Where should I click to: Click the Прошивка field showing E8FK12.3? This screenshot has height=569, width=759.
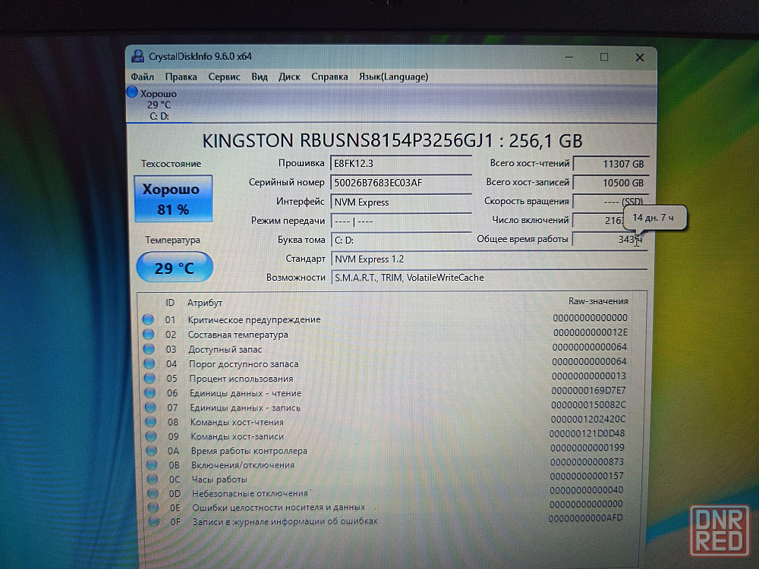tap(401, 164)
